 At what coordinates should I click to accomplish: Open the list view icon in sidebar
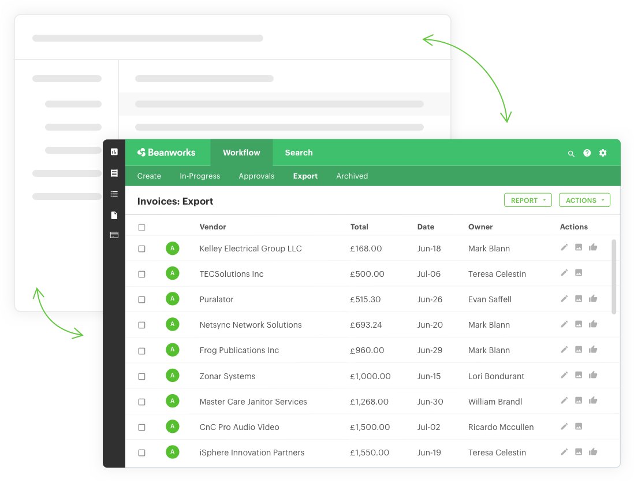[114, 194]
